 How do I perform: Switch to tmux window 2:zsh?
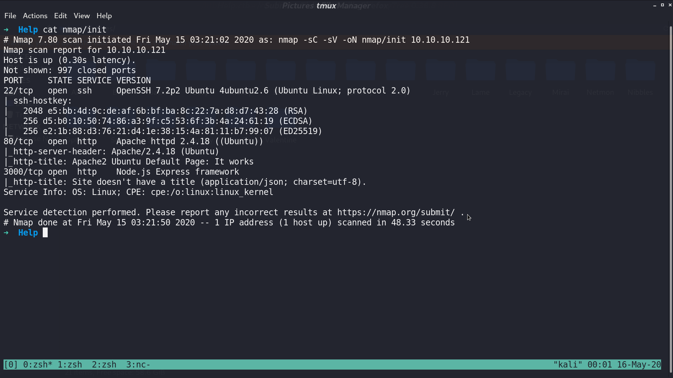click(104, 365)
